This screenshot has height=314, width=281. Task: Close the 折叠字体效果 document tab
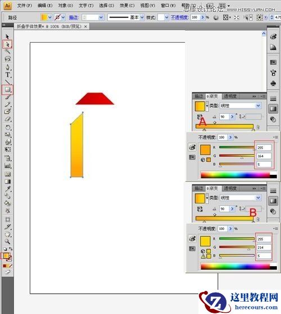[85, 26]
